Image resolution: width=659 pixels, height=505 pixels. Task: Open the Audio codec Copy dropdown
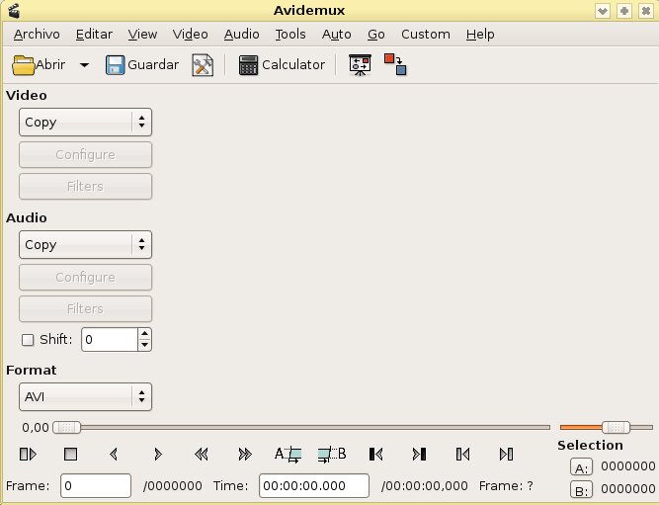click(85, 245)
